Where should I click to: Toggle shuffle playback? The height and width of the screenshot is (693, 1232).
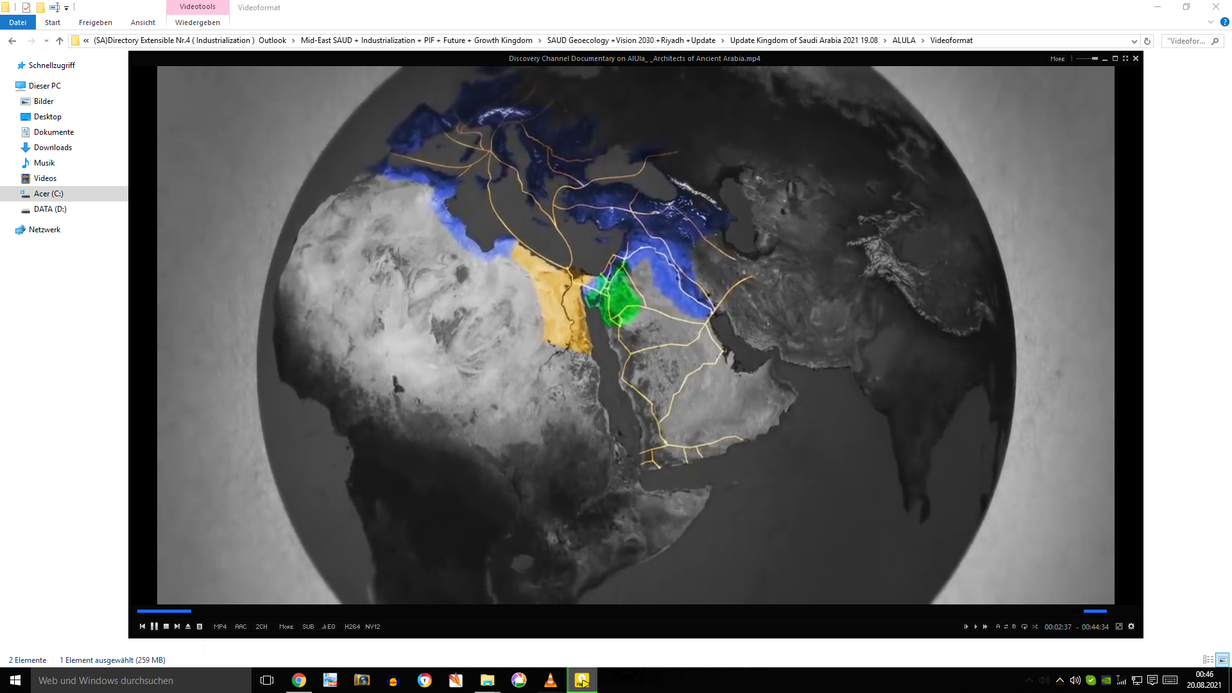[1035, 627]
